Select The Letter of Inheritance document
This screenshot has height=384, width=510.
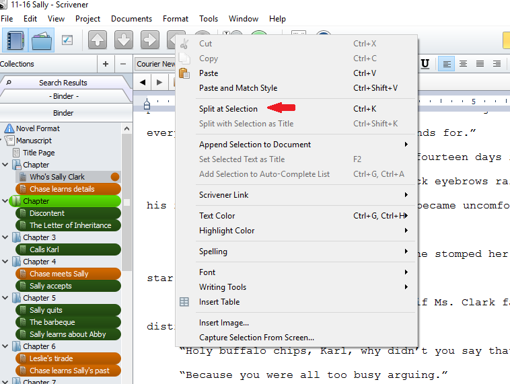(x=68, y=225)
